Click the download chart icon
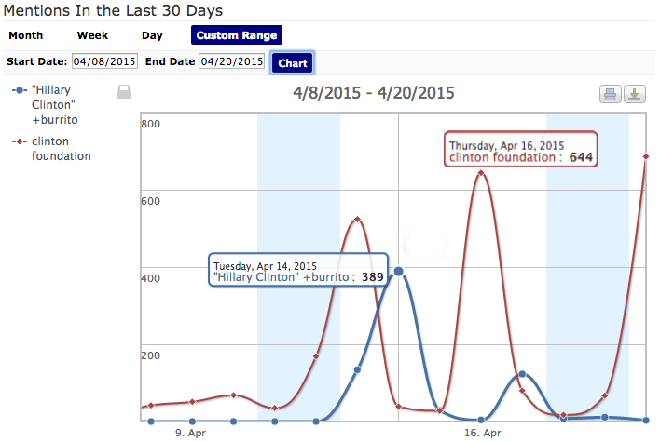660x442 pixels. tap(635, 95)
